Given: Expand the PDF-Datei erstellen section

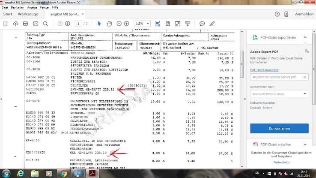Looking at the screenshot, I should (305, 145).
